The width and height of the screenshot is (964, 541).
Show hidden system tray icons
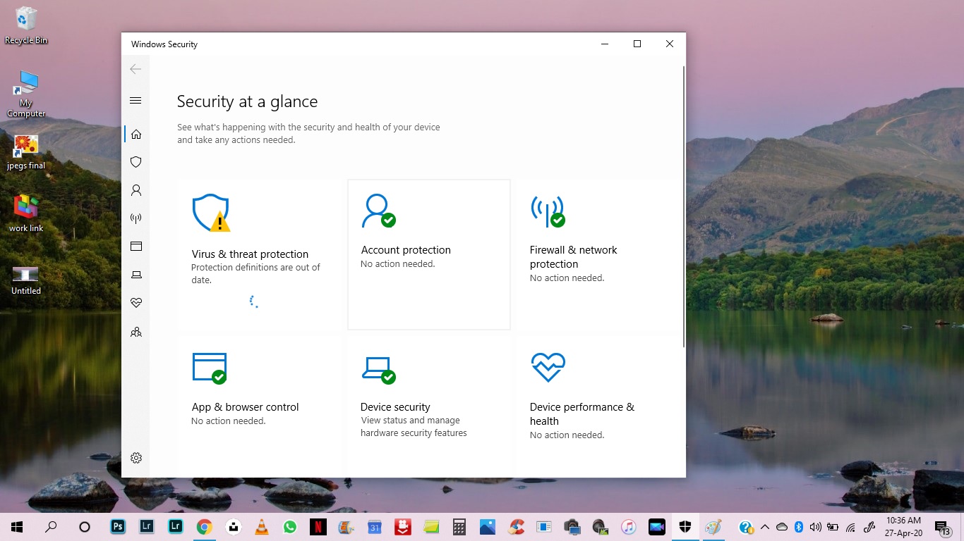click(765, 527)
